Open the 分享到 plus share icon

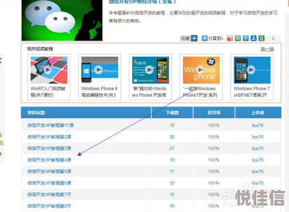pos(204,38)
